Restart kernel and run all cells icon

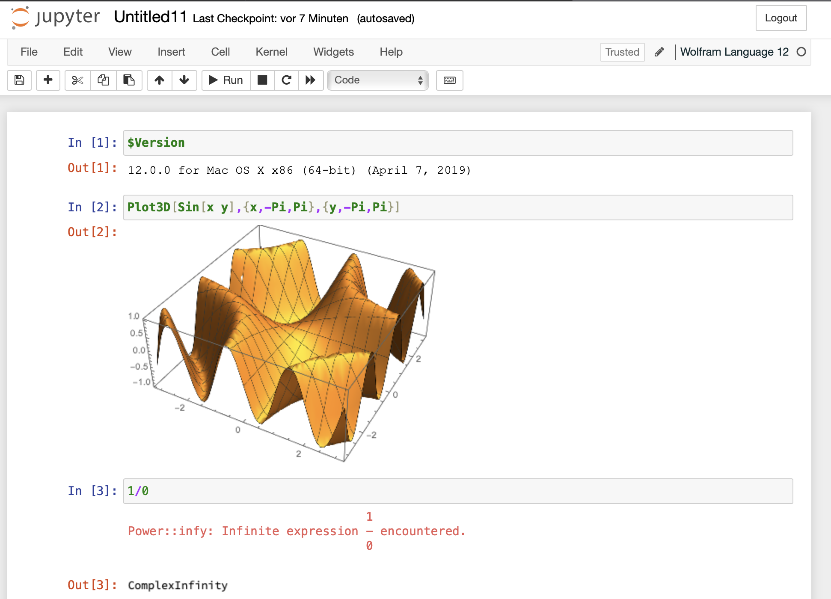tap(311, 80)
